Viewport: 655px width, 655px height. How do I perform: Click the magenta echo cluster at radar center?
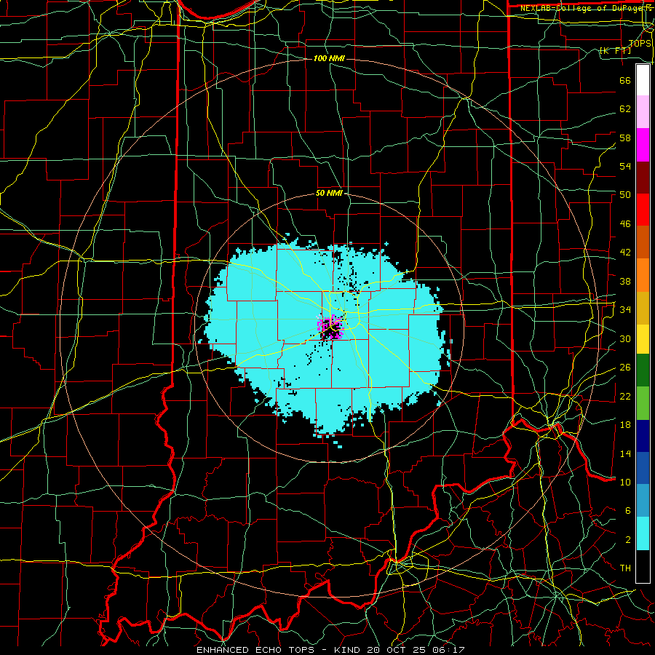pyautogui.click(x=331, y=327)
